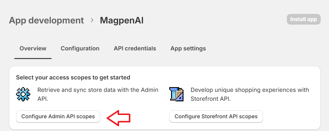Click the breadcrumb chevron separator arrow
The height and width of the screenshot is (131, 329).
click(x=92, y=20)
